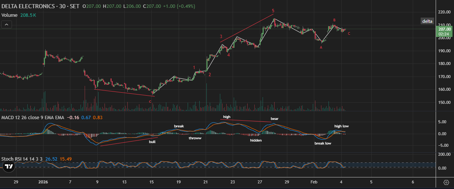This screenshot has height=189, width=454.
Task: Select the Stoch RSI indicator legend
Action: click(22, 159)
